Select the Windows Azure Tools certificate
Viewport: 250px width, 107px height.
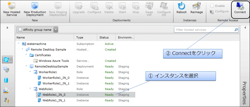click(54, 61)
